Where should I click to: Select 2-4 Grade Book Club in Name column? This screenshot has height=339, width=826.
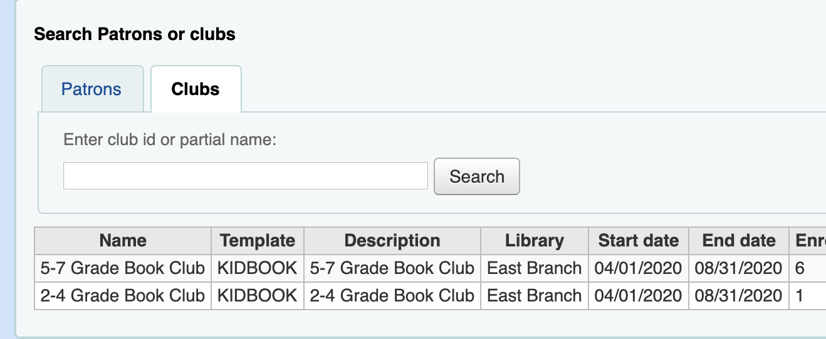tap(123, 295)
